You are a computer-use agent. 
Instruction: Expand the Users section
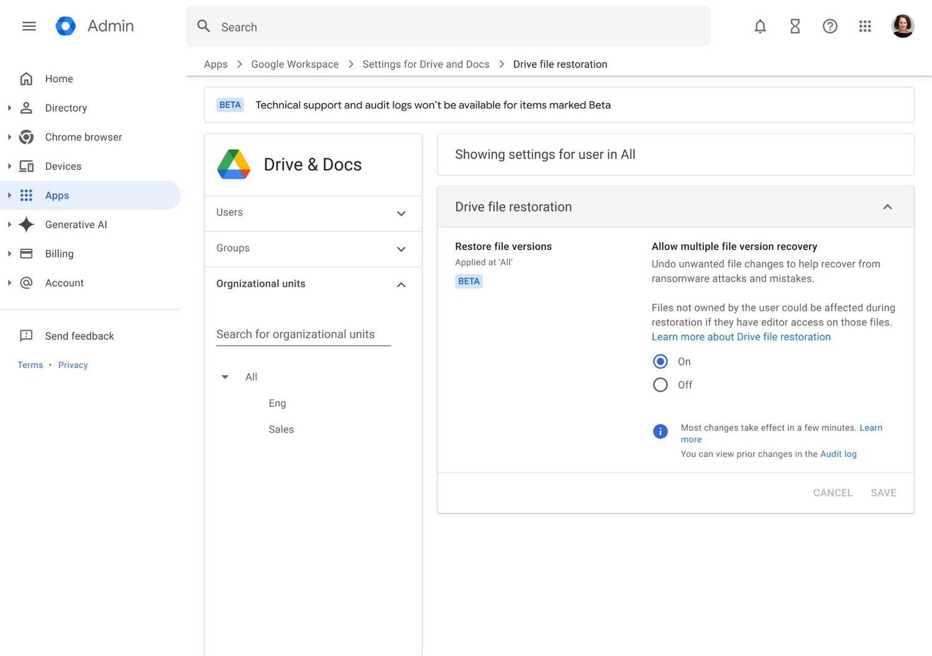tap(401, 213)
